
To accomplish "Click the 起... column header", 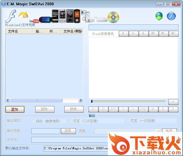I will [40, 31].
